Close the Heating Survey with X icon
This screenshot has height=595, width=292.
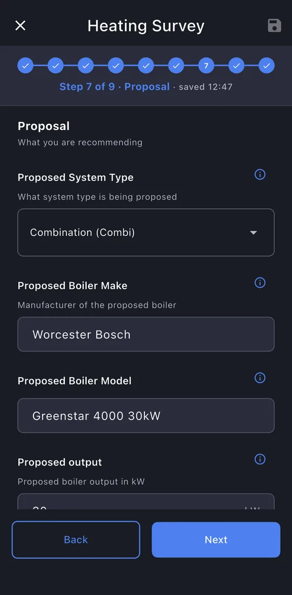pos(20,26)
